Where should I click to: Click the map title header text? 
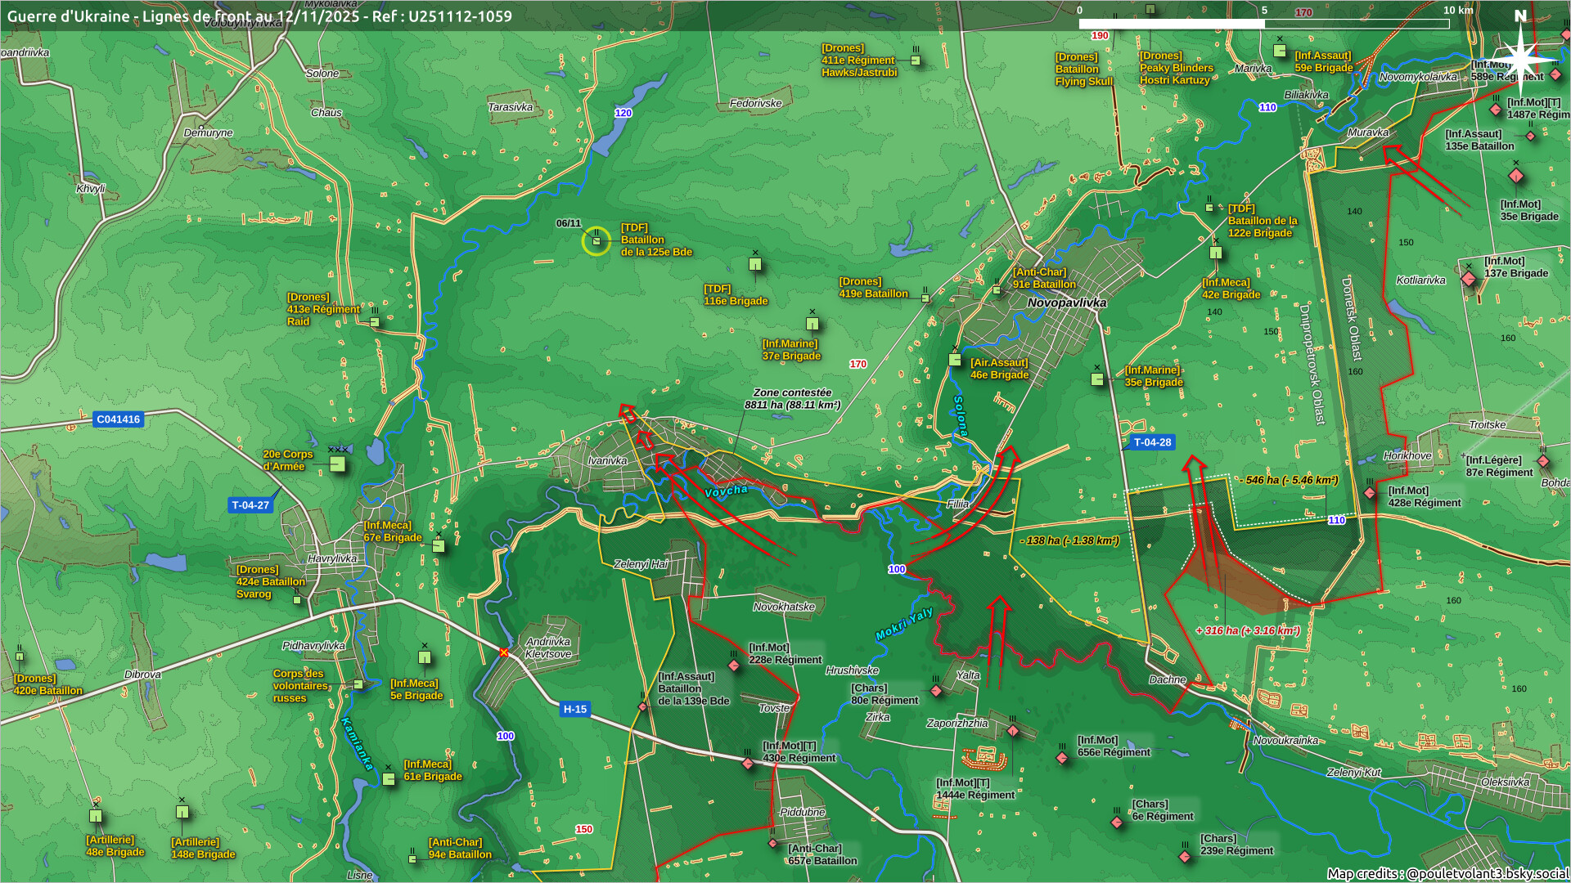coord(259,16)
